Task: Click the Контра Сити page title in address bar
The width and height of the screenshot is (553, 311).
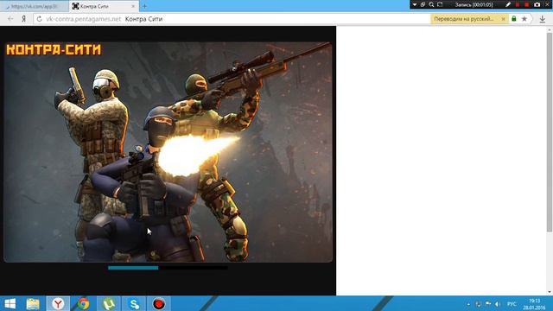Action: 143,19
